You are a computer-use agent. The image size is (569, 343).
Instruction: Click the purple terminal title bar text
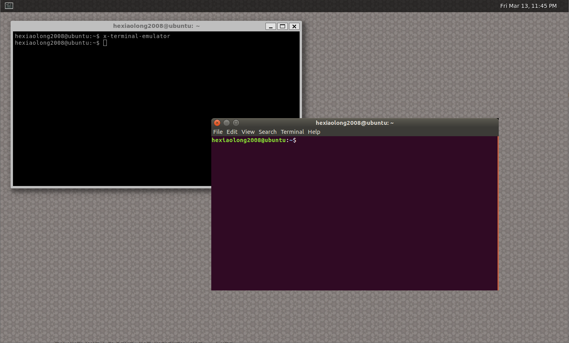point(355,123)
